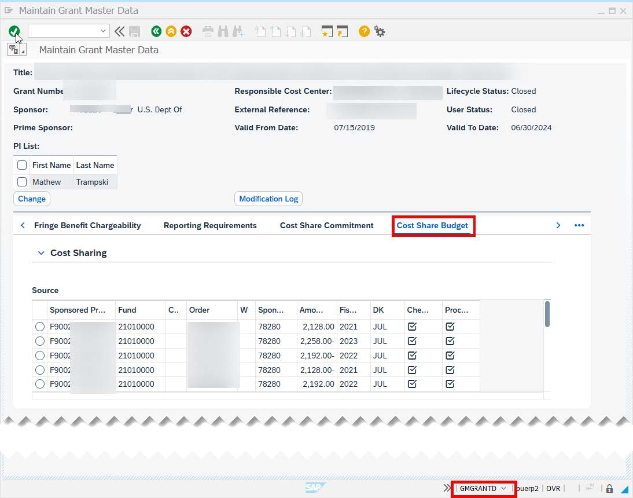Select radio button for 2,128.00- 2021 row
The height and width of the screenshot is (498, 633).
pyautogui.click(x=39, y=370)
